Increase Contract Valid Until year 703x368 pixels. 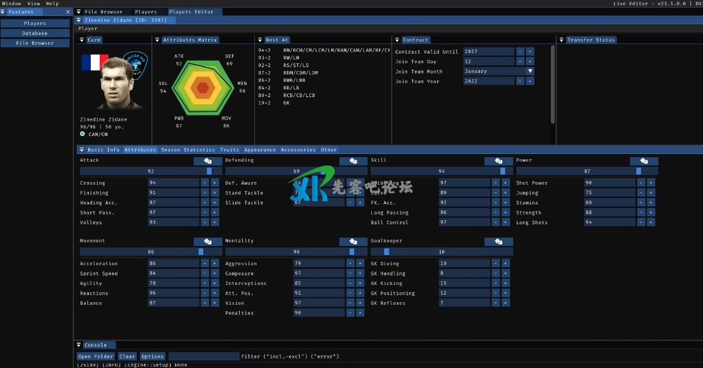530,52
